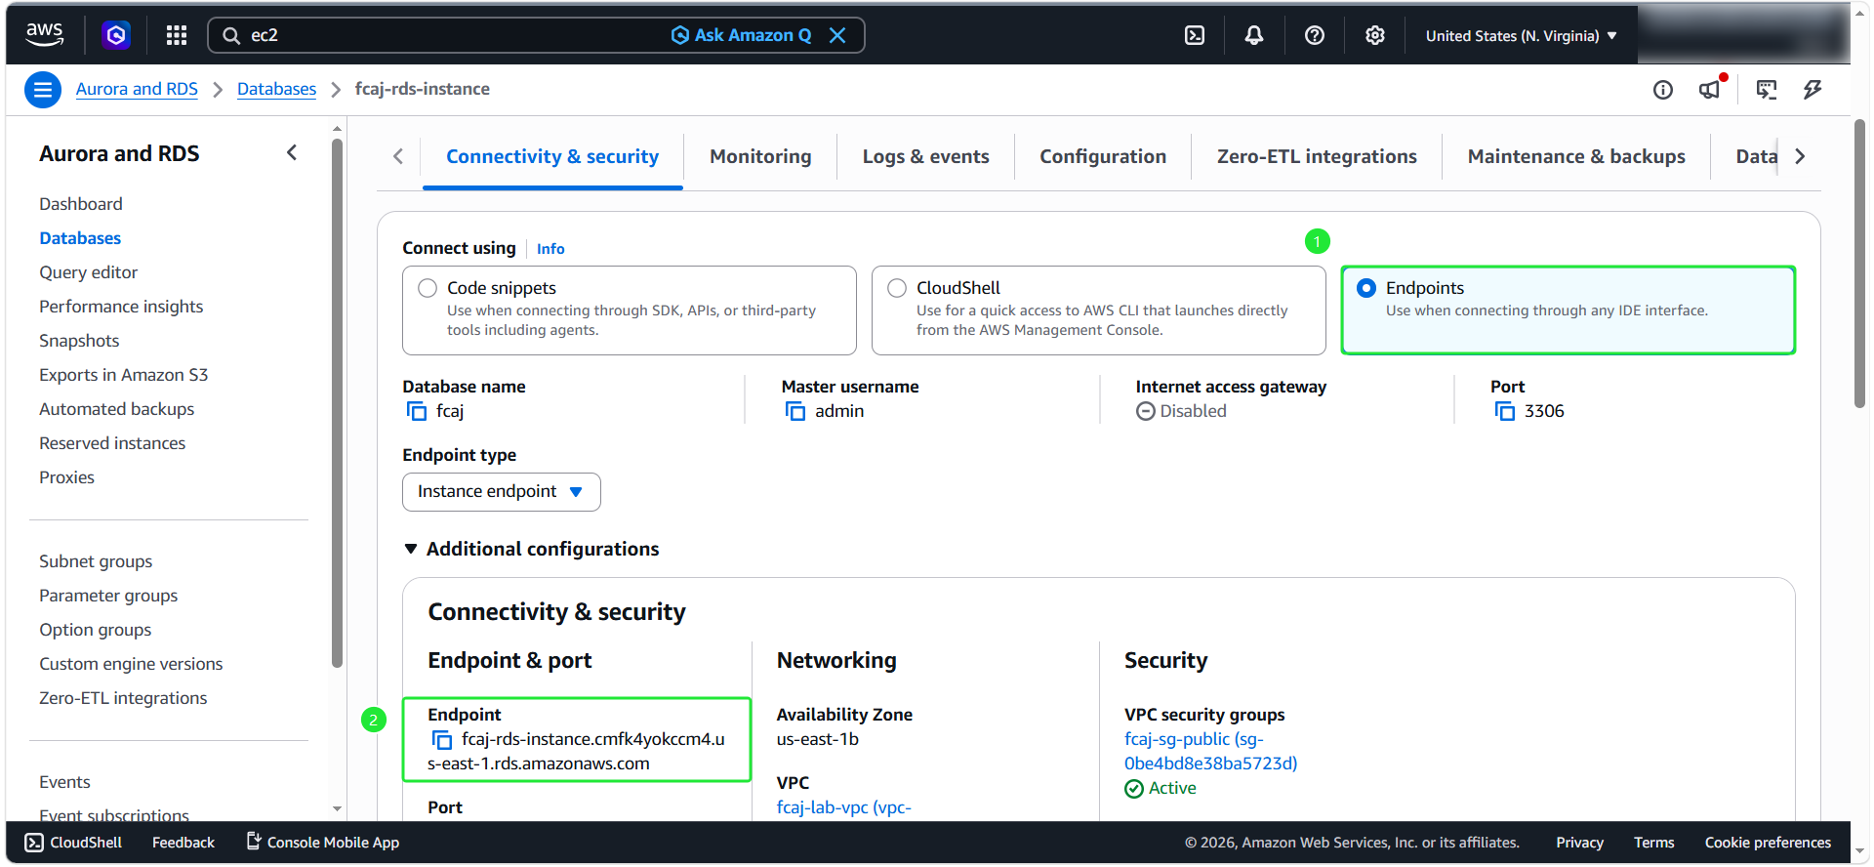Viewport: 1874px width, 867px height.
Task: Switch to the Monitoring tab
Action: click(760, 157)
